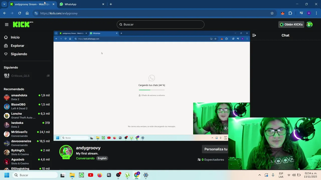321x180 pixels.
Task: Open OBS Studio from taskbar
Action: coord(118,175)
